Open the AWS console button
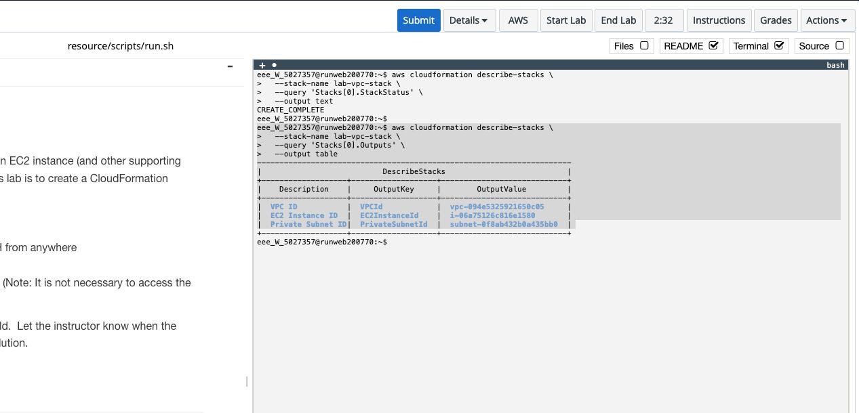 [x=518, y=20]
